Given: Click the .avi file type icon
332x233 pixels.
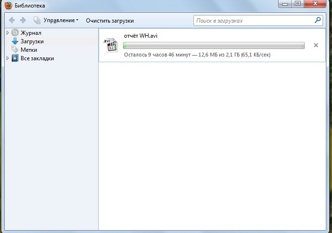Looking at the screenshot, I should click(110, 45).
